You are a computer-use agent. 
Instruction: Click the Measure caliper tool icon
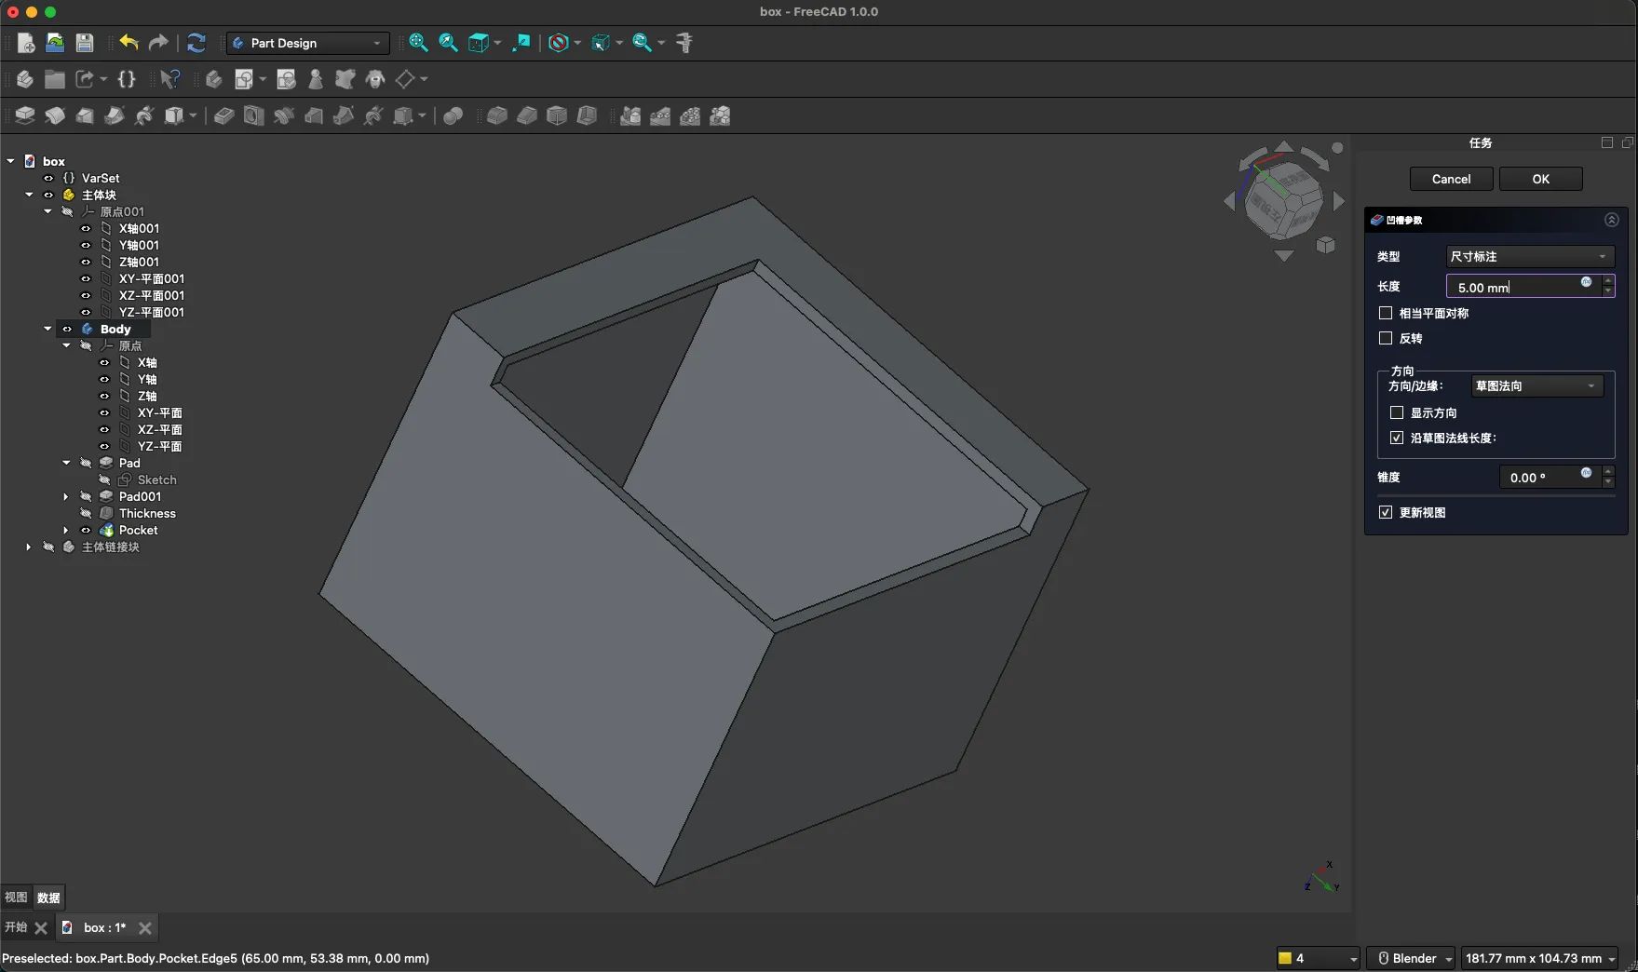click(x=684, y=43)
